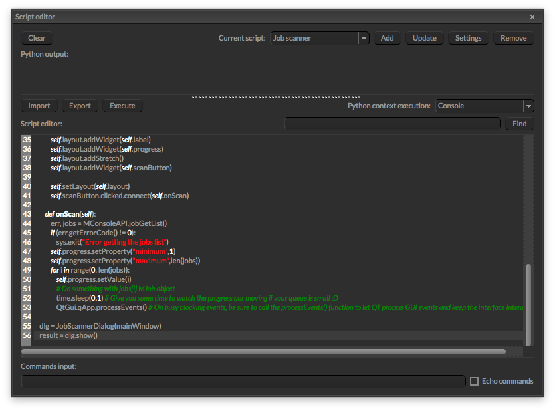Click the Clear button
555x411 pixels.
tap(37, 38)
